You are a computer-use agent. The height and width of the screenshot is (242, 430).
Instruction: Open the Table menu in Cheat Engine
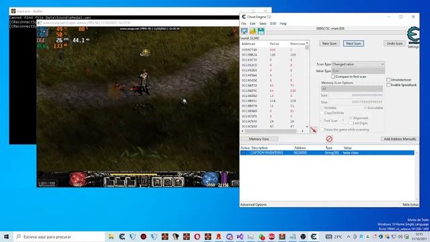click(263, 24)
